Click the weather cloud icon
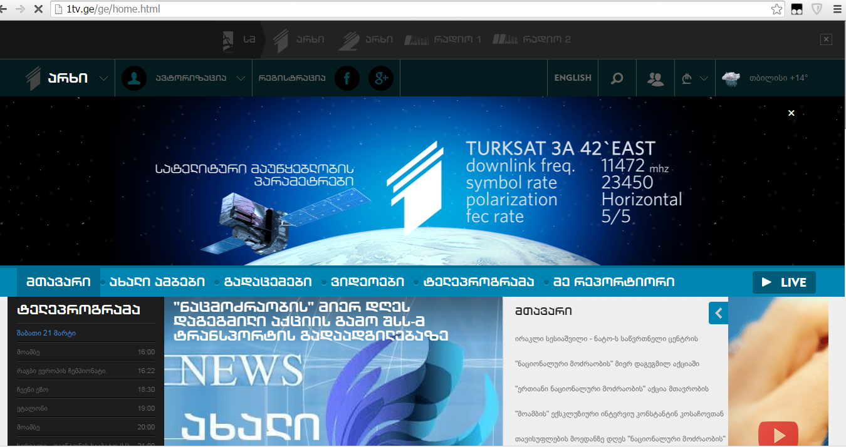Image resolution: width=846 pixels, height=447 pixels. click(x=731, y=79)
